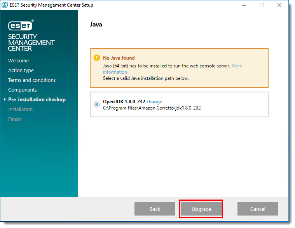Close the setup window

coord(279,5)
